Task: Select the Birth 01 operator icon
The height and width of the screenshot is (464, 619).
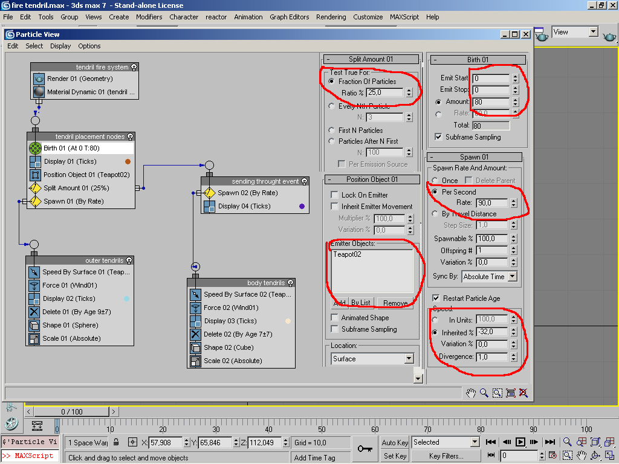Action: pos(35,148)
